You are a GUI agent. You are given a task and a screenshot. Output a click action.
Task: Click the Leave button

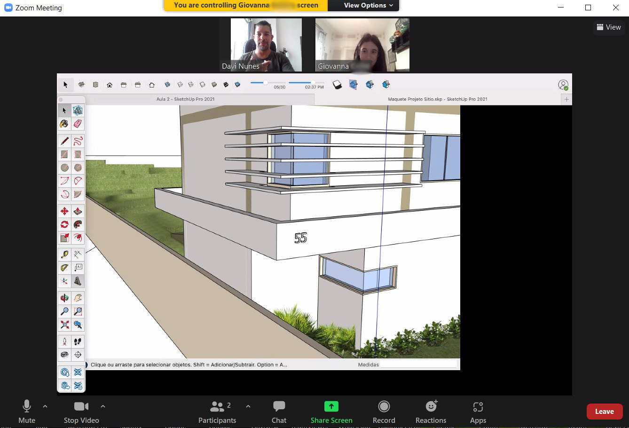pyautogui.click(x=605, y=411)
